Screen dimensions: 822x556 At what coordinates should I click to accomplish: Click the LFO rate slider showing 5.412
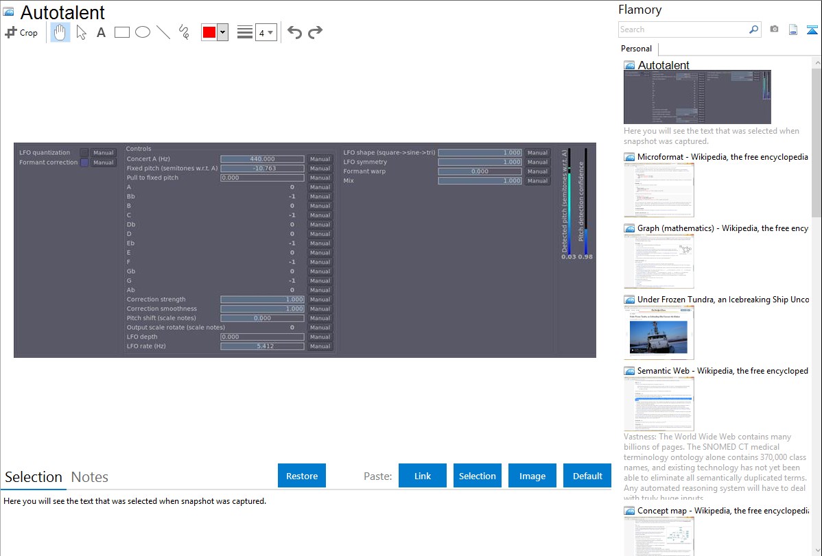pyautogui.click(x=262, y=346)
